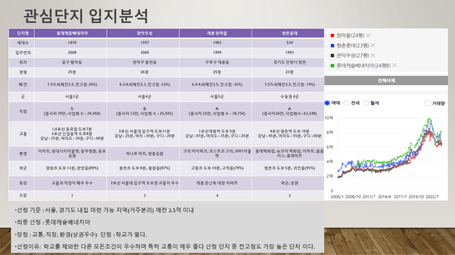Click the 입주연차 value 1993
The height and width of the screenshot is (255, 455).
coord(288,53)
